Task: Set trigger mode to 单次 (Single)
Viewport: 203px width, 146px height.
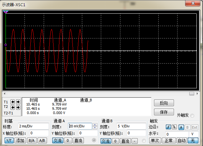Action: (x=155, y=140)
